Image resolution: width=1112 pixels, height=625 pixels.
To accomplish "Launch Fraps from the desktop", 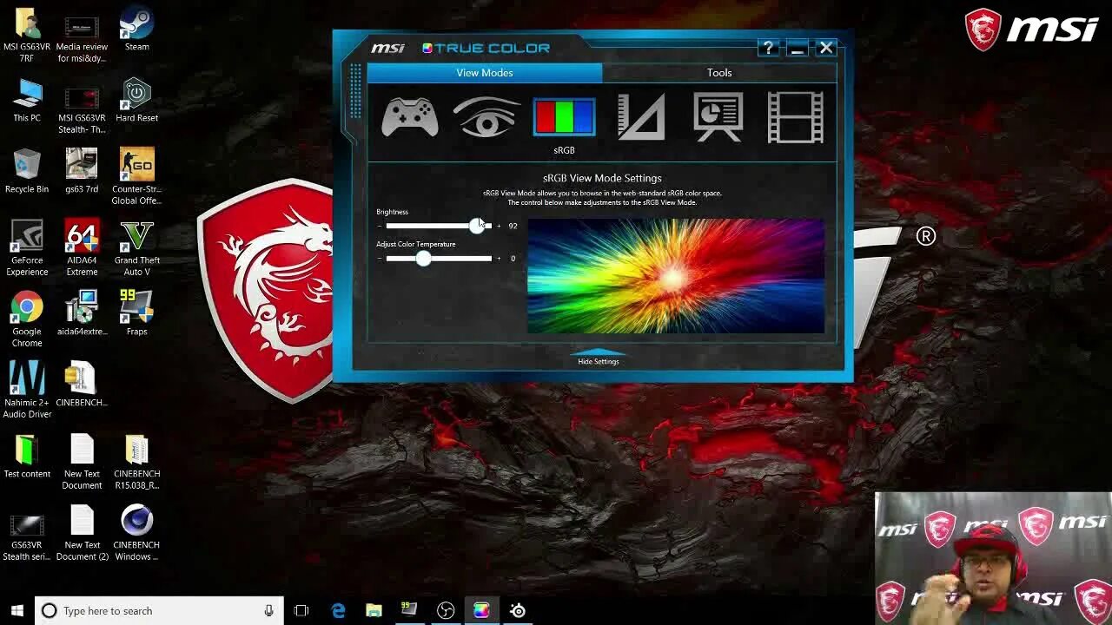I will pos(136,314).
